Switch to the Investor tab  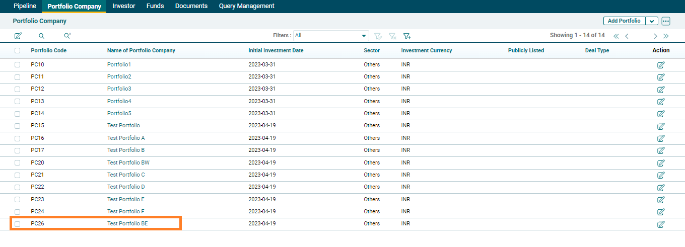coord(124,6)
